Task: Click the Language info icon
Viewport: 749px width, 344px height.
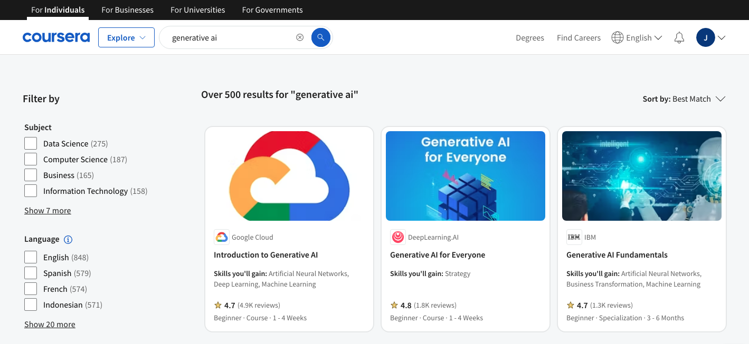Action: [68, 240]
